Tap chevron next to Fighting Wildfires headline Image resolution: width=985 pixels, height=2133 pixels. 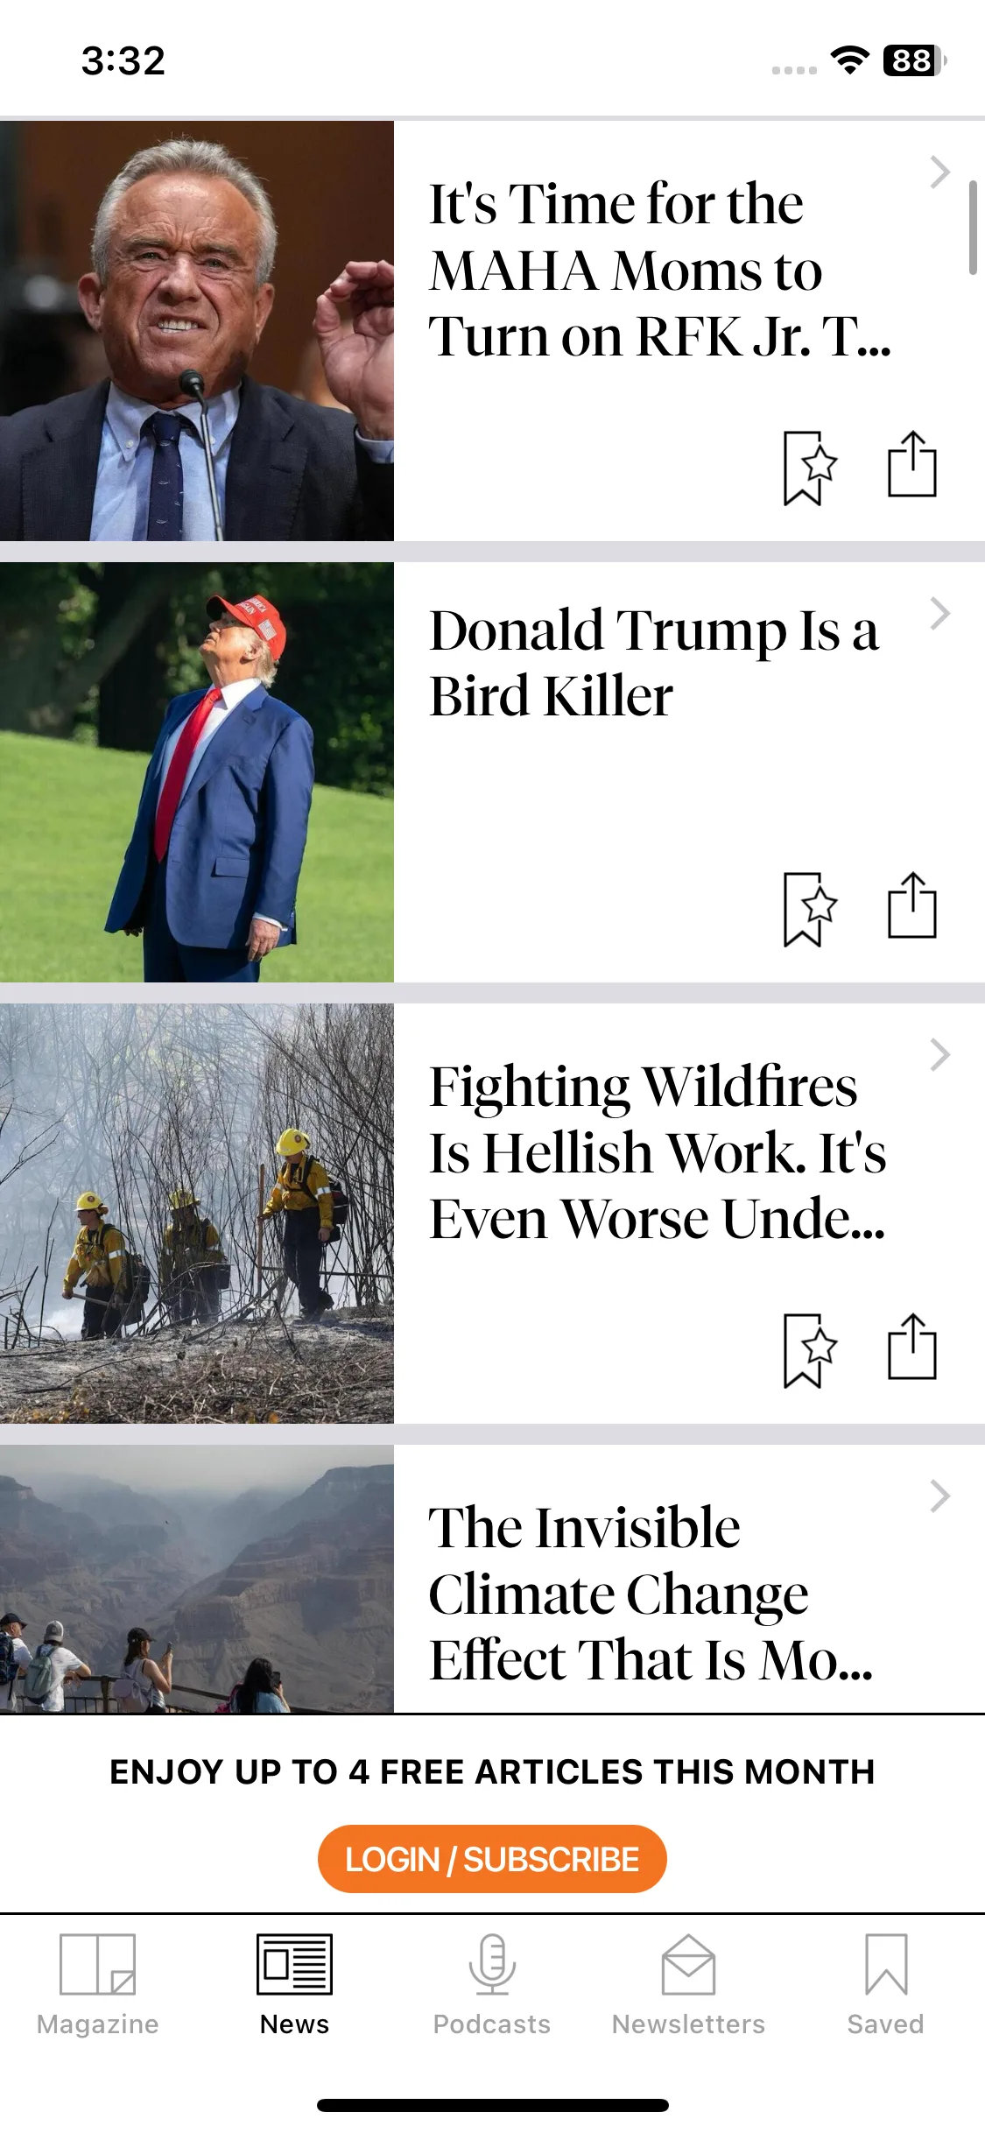click(940, 1055)
